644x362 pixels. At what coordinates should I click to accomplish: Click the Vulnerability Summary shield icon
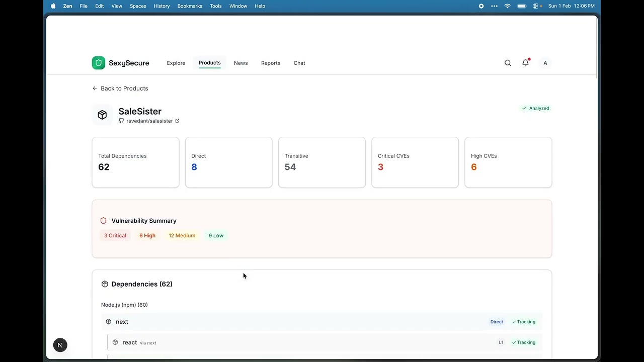point(104,221)
